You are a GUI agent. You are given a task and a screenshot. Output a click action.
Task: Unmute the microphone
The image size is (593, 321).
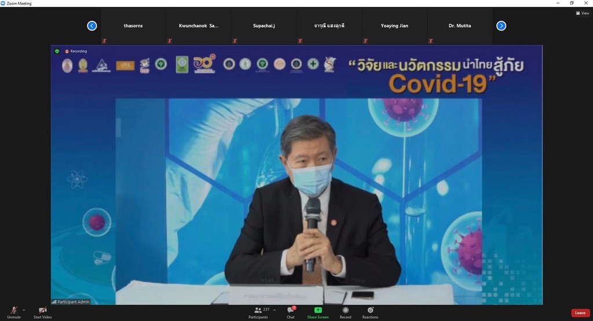(x=14, y=313)
